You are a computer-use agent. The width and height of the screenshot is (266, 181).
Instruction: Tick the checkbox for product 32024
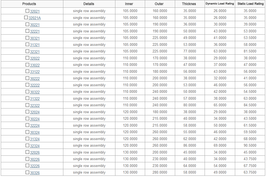point(27,112)
